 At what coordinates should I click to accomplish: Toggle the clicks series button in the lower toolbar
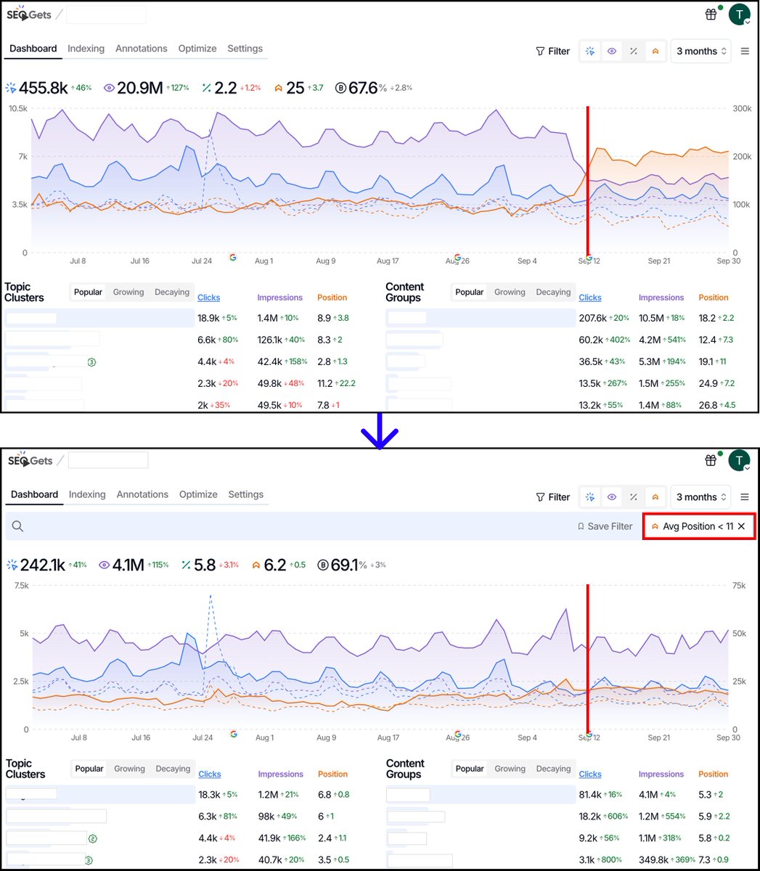click(590, 497)
